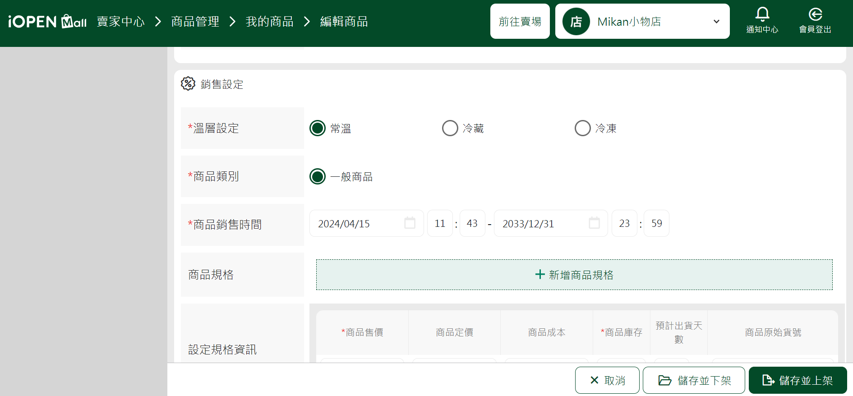
Task: Go to 商品管理 breadcrumb
Action: [195, 22]
